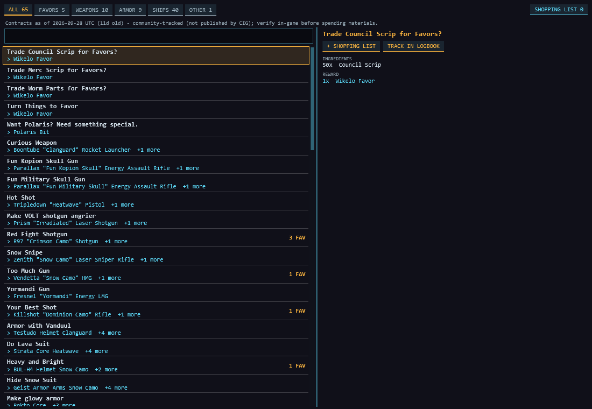Click Tripledown "Heatwave" Pistol reward text
The width and height of the screenshot is (592, 409).
(x=59, y=204)
